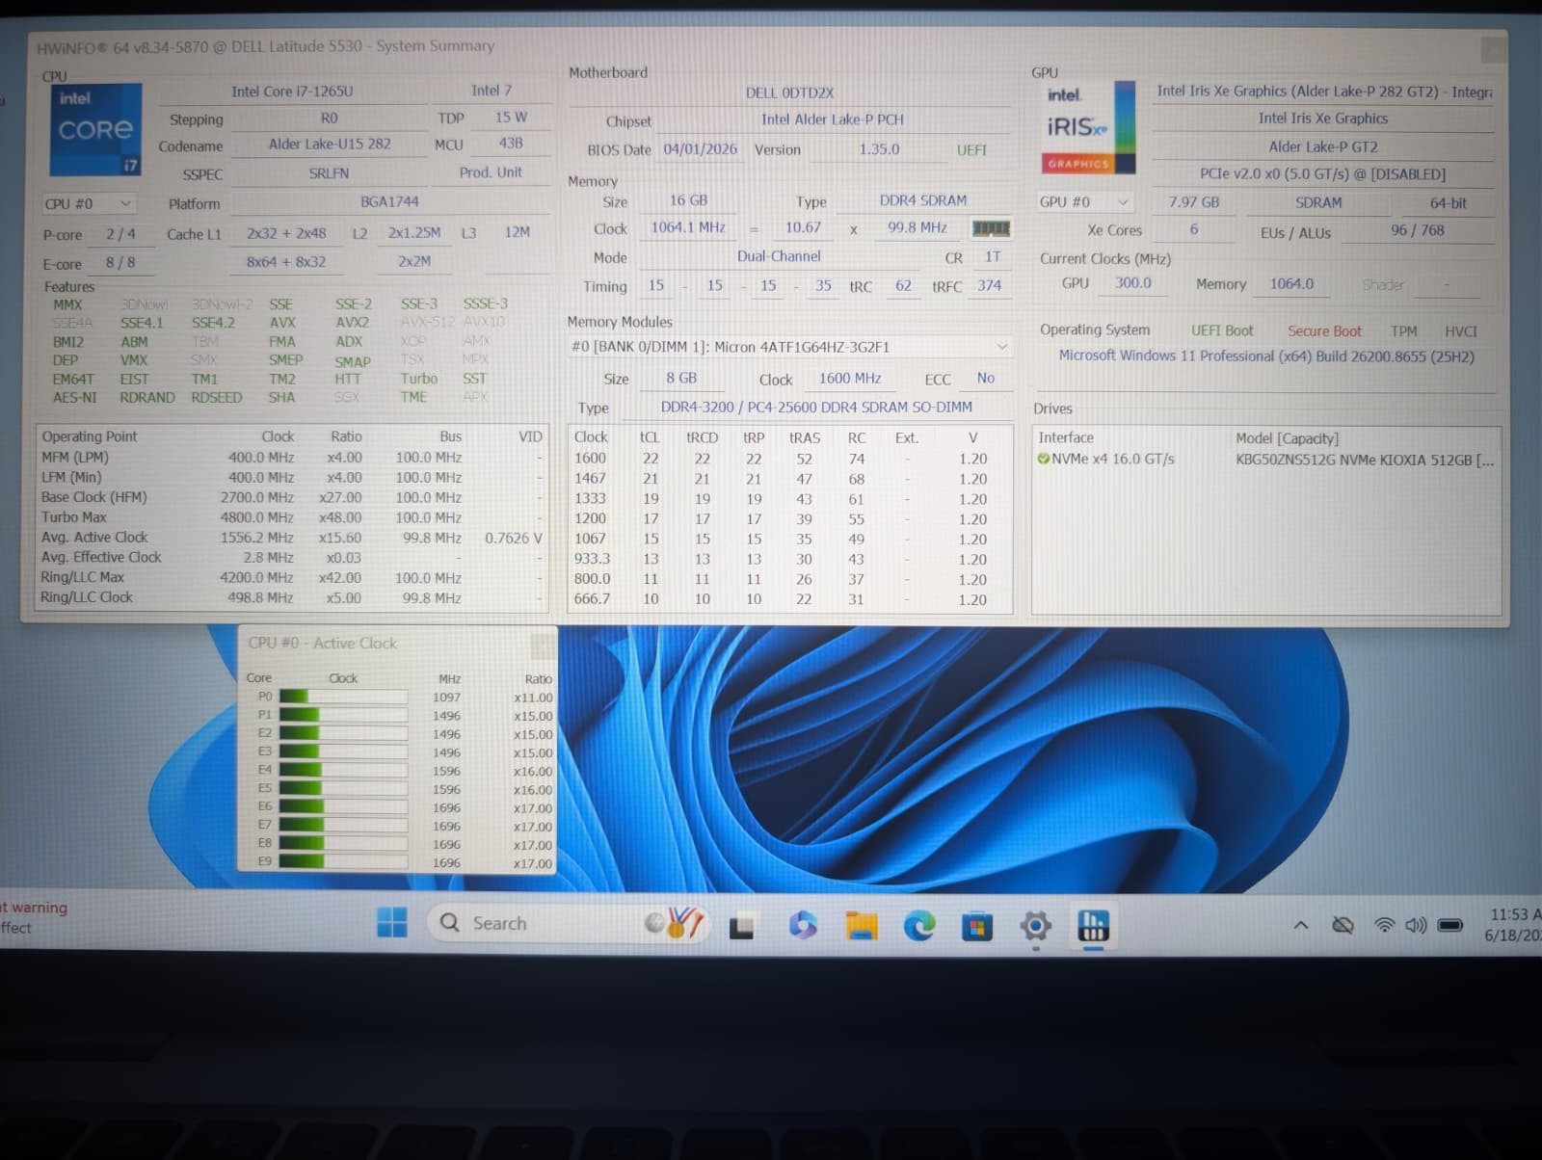Click the Intel Core i7 logo
Screen dimensions: 1542x1160
pyautogui.click(x=95, y=129)
